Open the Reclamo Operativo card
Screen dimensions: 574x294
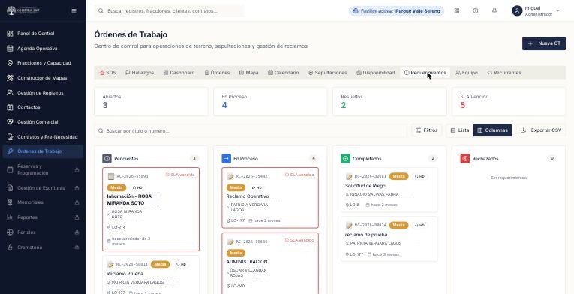coord(270,198)
